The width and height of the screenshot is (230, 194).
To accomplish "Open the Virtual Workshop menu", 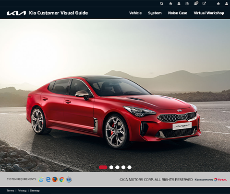I will pos(209,13).
